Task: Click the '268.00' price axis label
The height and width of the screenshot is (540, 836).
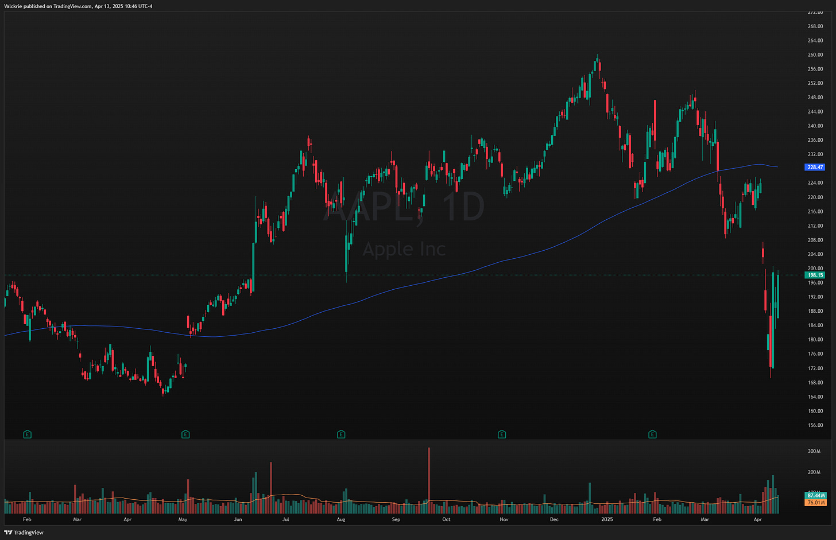Action: point(815,26)
